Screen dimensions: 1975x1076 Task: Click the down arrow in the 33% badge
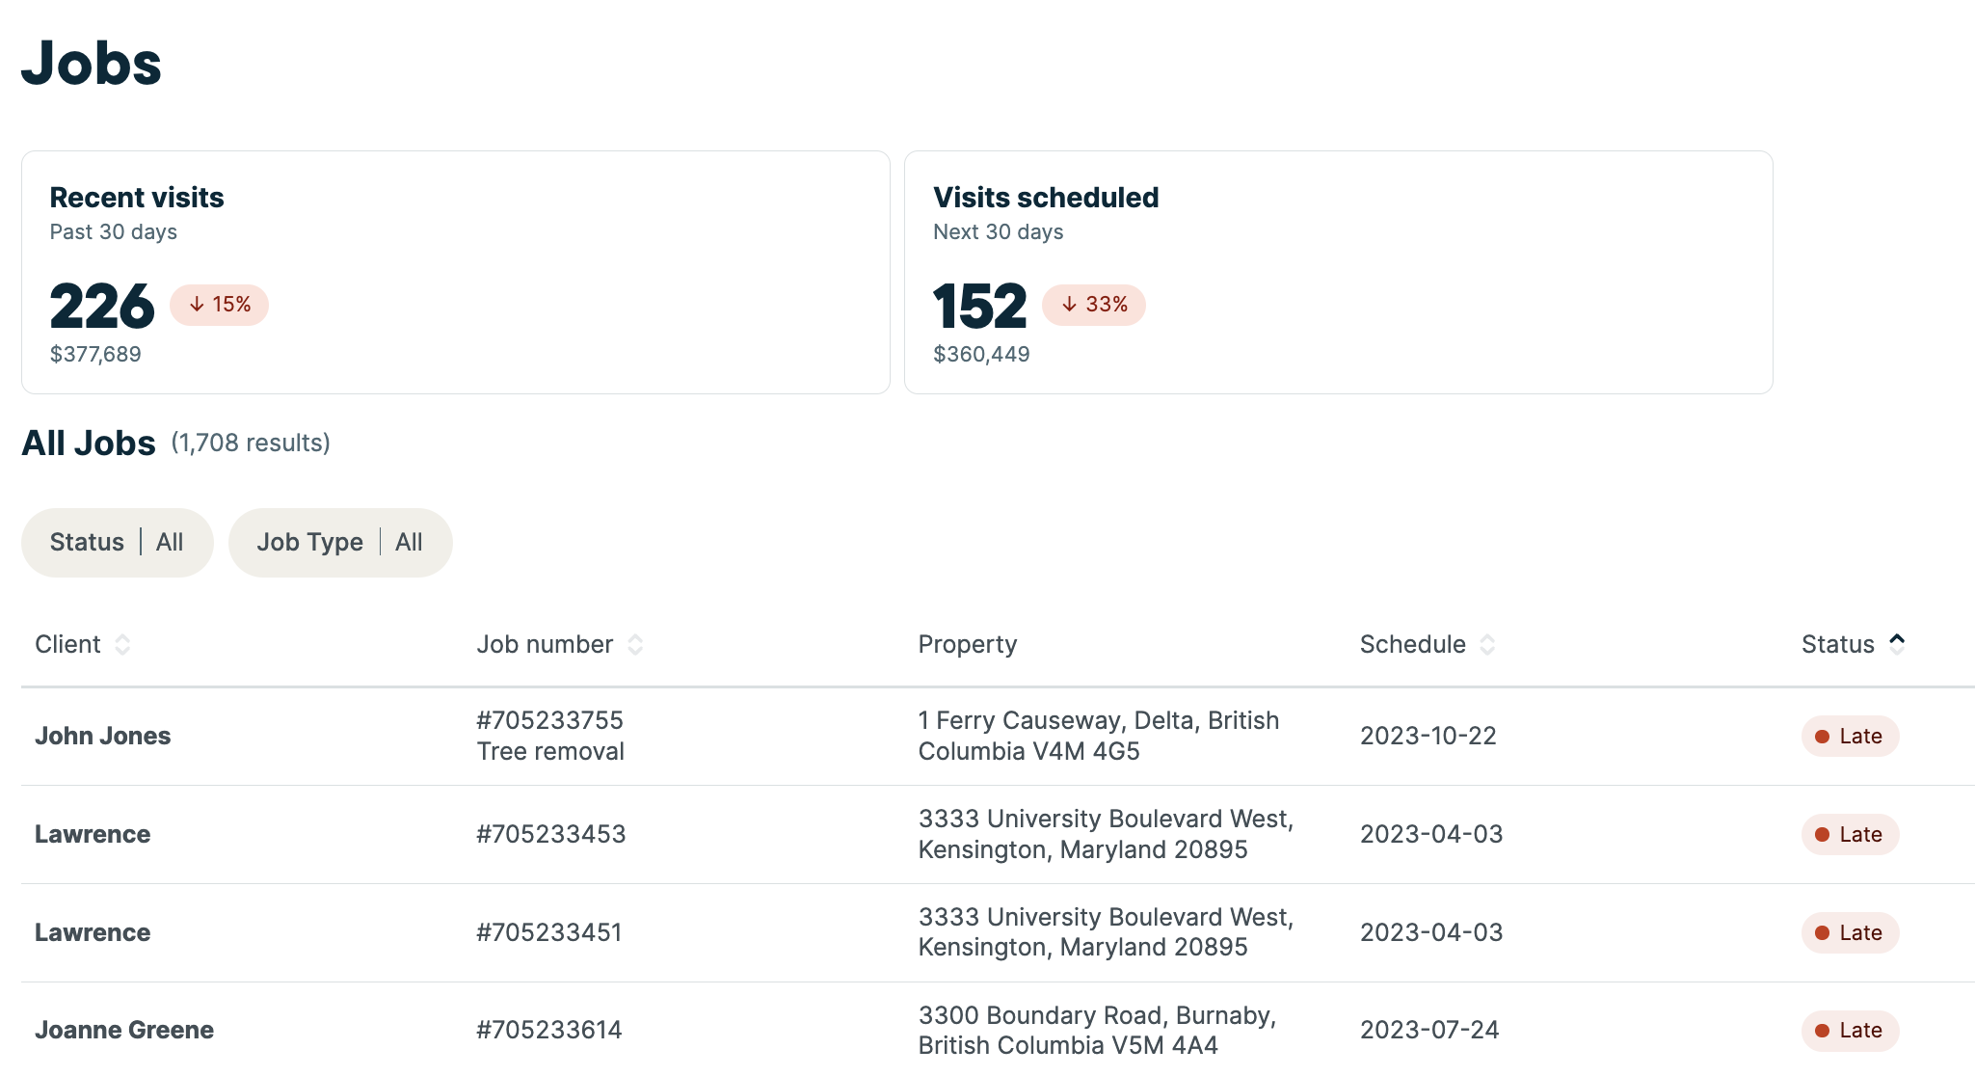[1070, 304]
